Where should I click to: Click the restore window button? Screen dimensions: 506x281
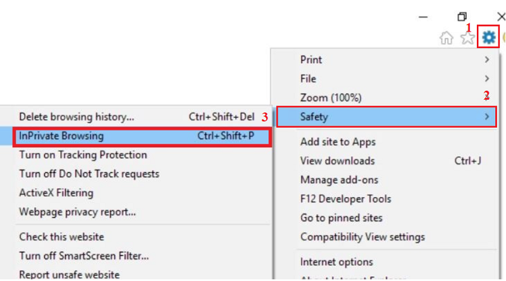tap(462, 17)
